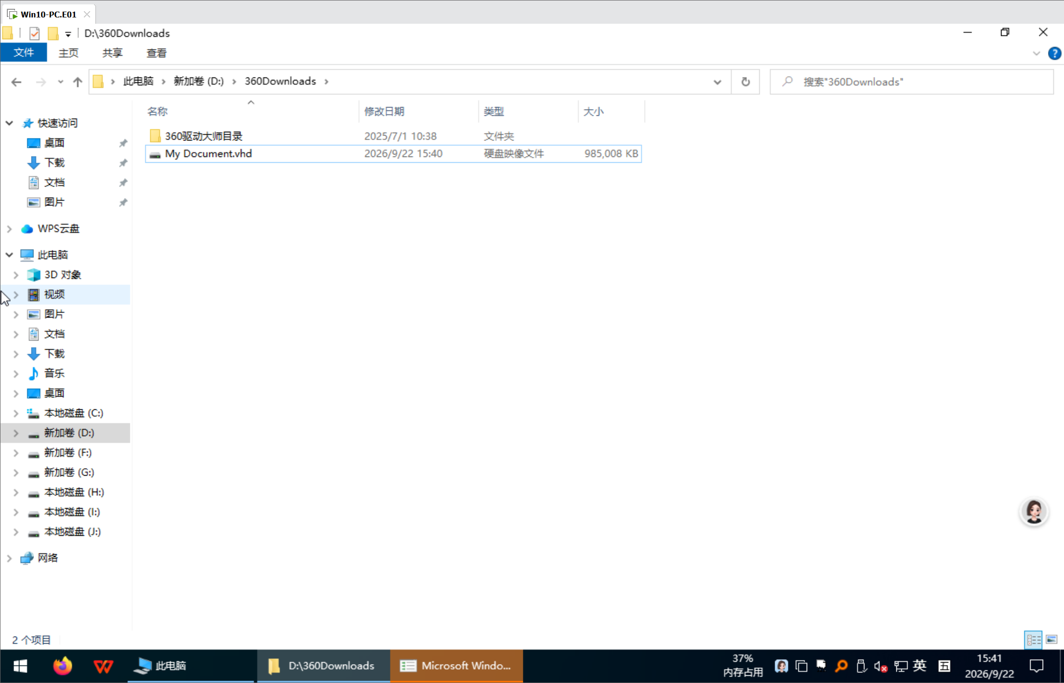Viewport: 1064px width, 683px height.
Task: Click the New Folder quick access icon
Action: (x=53, y=33)
